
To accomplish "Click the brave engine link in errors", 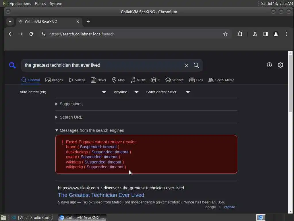I will tap(71, 147).
